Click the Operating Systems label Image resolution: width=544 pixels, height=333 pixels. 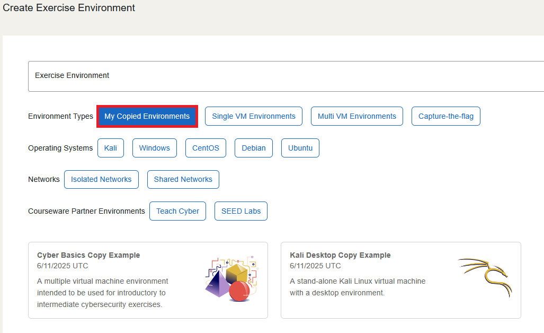(x=60, y=148)
